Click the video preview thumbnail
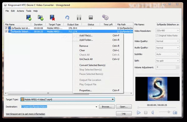The image size is (187, 122). point(157,89)
